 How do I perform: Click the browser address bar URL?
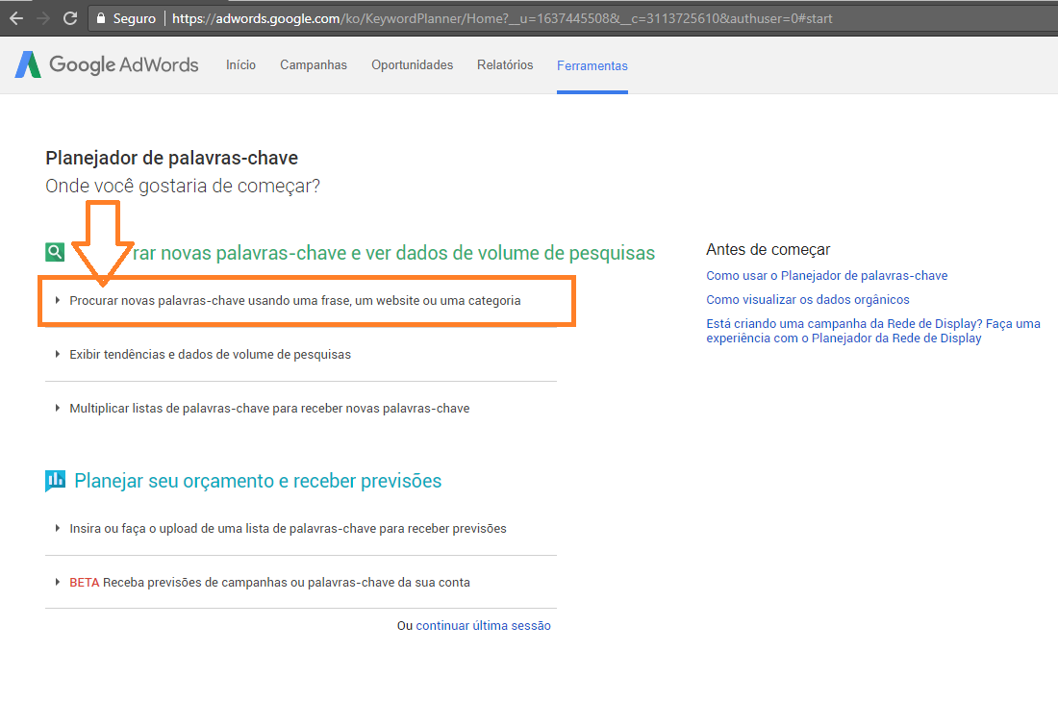coord(500,18)
